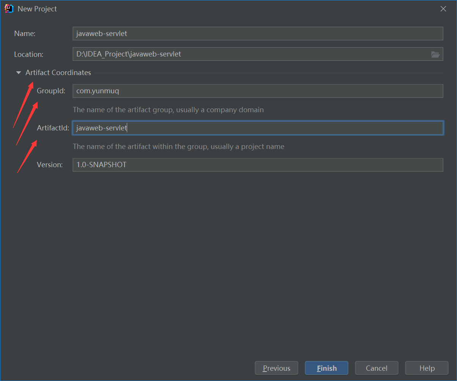Focus the Name text field
This screenshot has width=457, height=381.
click(257, 33)
